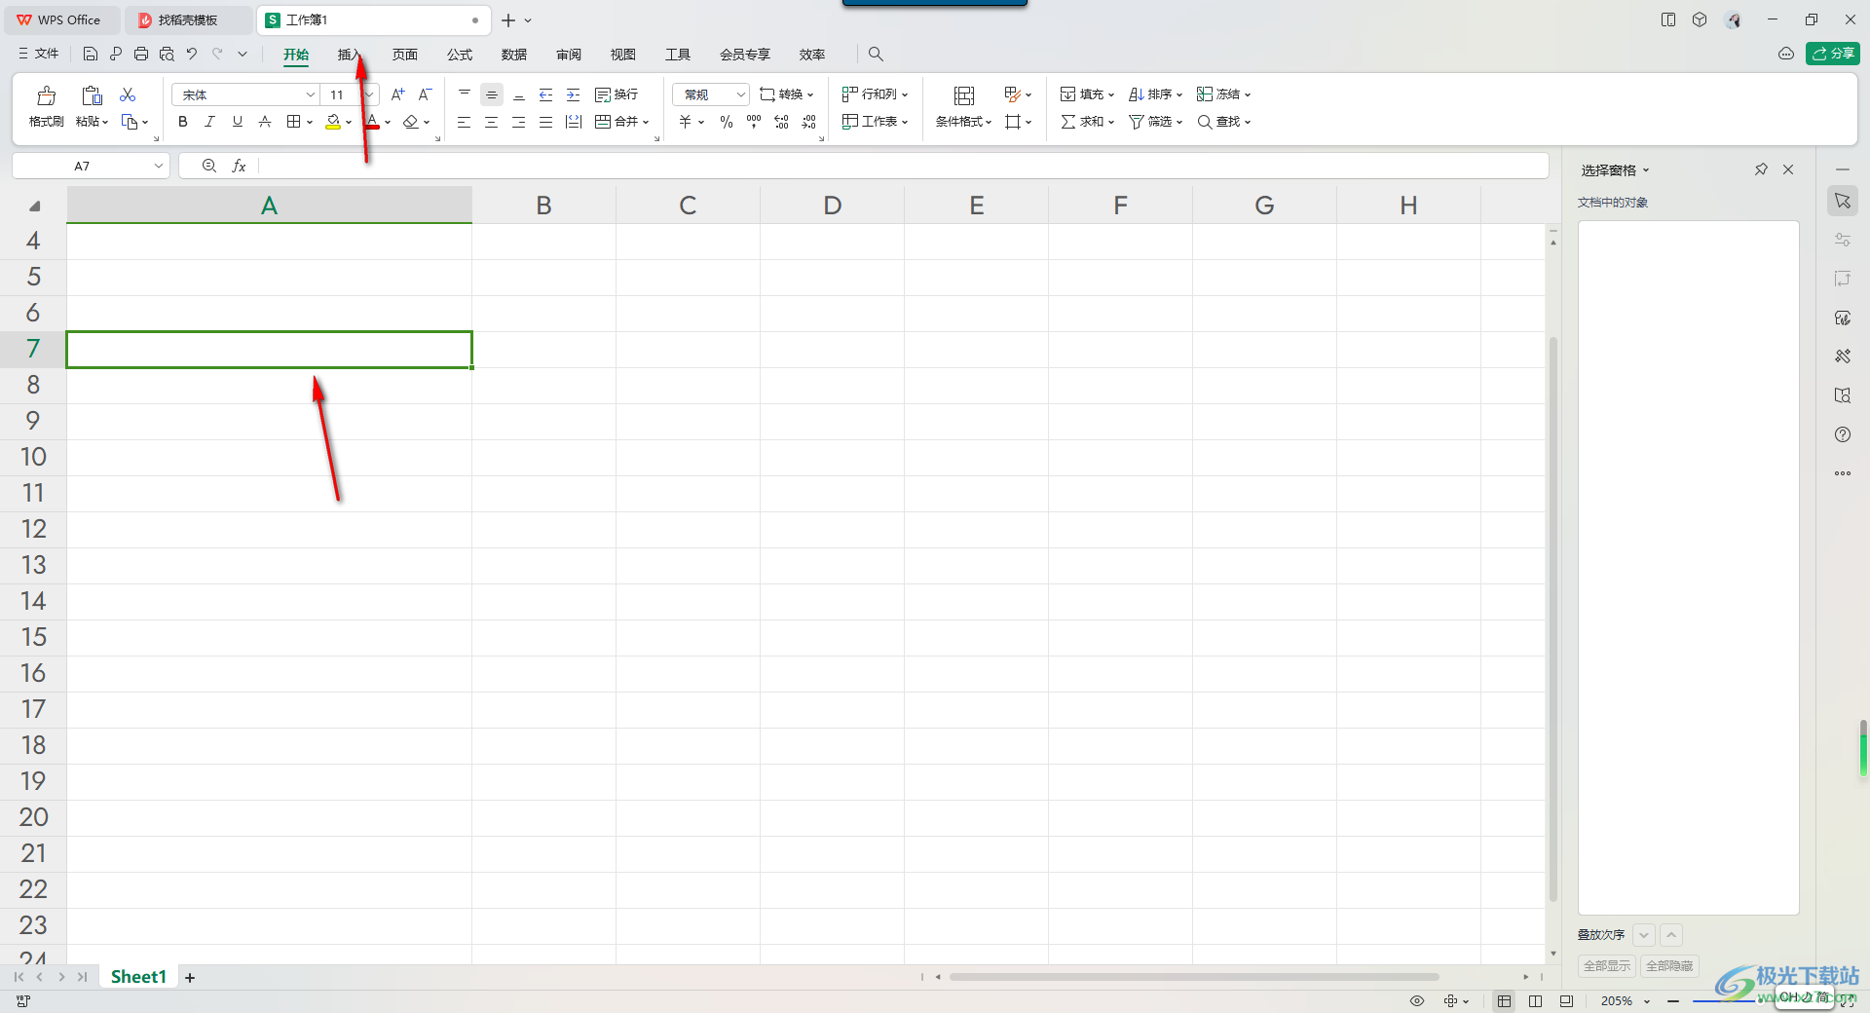Apply strikethrough formatting icon
The width and height of the screenshot is (1870, 1013).
[x=265, y=122]
